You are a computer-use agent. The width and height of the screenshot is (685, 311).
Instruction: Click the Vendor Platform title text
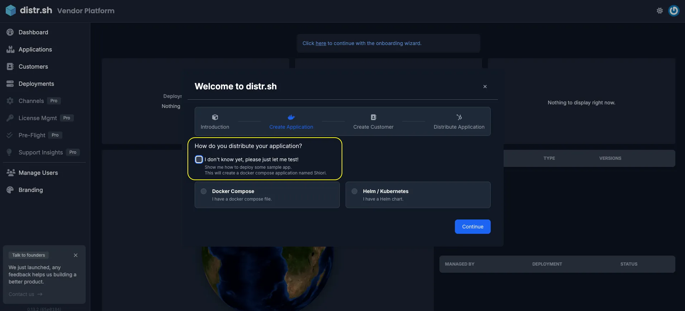pos(86,11)
